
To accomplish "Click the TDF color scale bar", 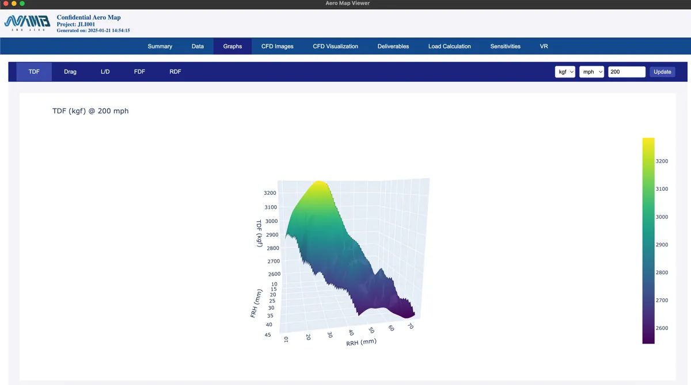I will [648, 240].
